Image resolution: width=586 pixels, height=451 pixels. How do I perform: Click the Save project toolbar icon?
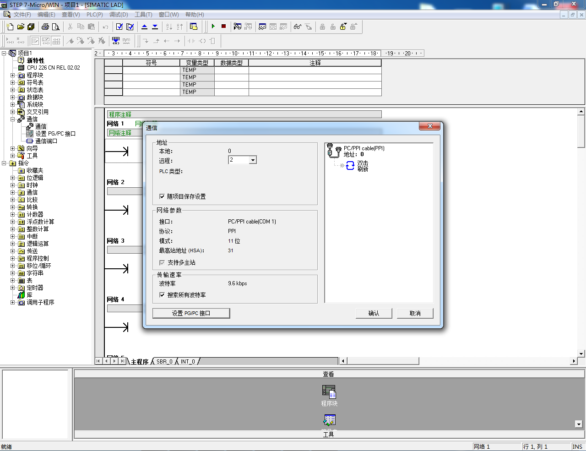31,27
